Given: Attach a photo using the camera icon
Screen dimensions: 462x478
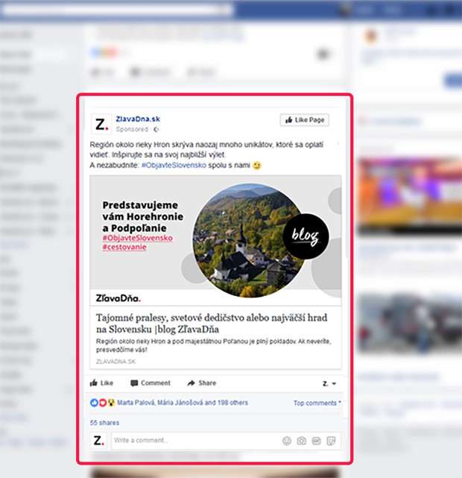Looking at the screenshot, I should (x=302, y=441).
